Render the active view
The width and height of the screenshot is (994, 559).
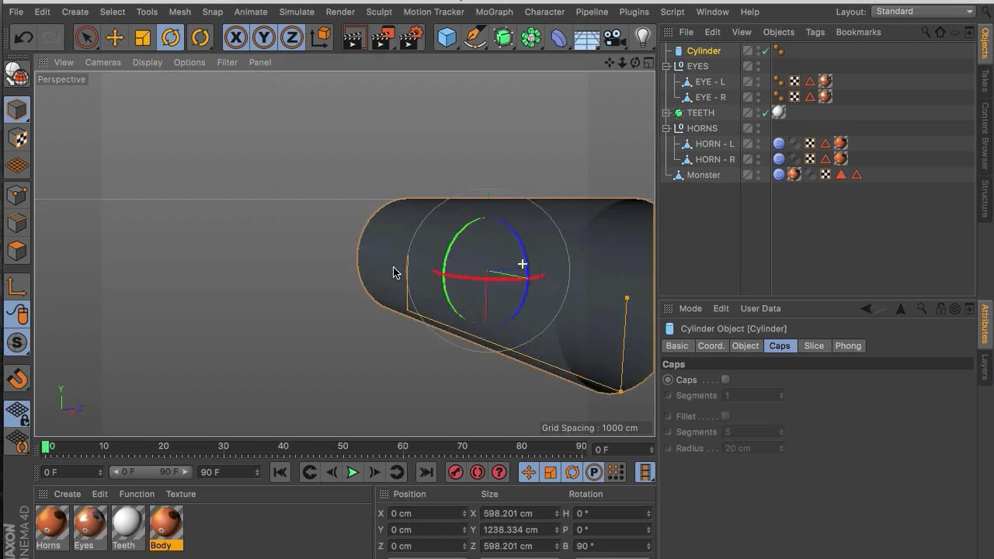pos(353,37)
